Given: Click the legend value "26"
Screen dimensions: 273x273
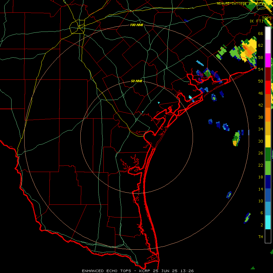Looking at the screenshot, I should pos(261,153).
